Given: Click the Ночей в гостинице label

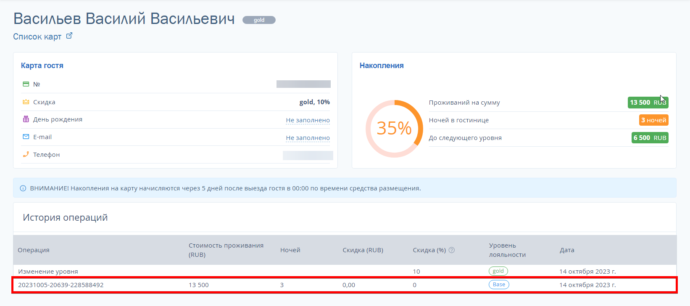Looking at the screenshot, I should coord(459,120).
